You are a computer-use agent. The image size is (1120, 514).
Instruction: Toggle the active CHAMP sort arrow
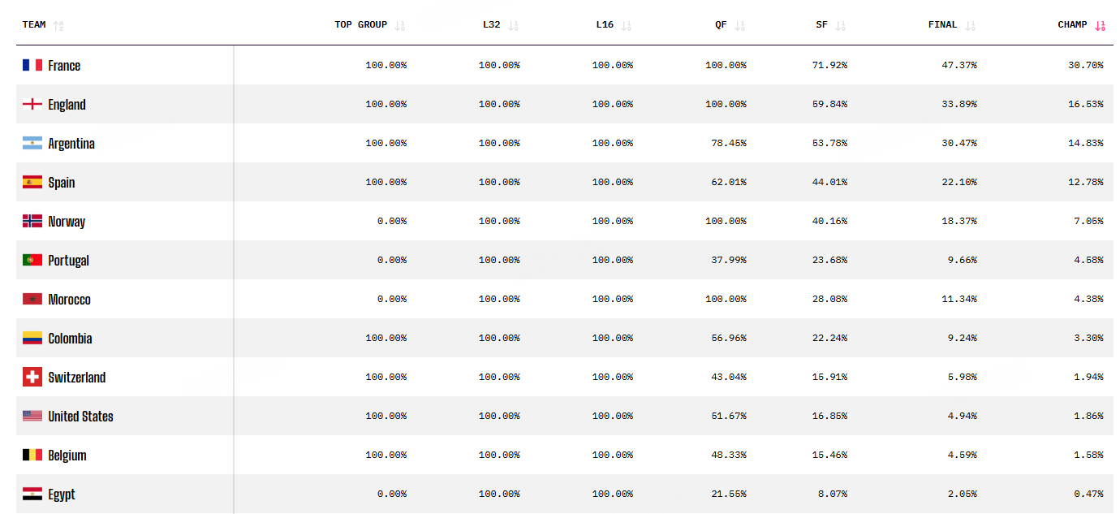[x=1100, y=25]
